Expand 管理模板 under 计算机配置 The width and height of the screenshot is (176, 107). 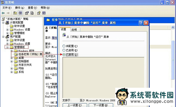7,33
